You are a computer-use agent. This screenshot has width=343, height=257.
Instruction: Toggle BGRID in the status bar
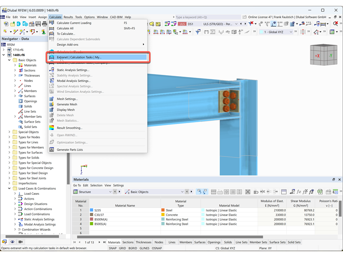(x=133, y=248)
